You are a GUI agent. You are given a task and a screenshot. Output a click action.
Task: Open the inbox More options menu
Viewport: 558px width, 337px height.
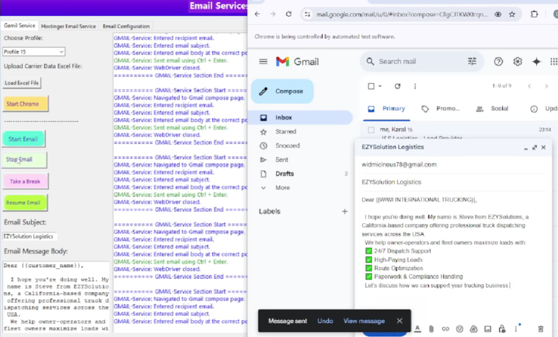pos(415,86)
